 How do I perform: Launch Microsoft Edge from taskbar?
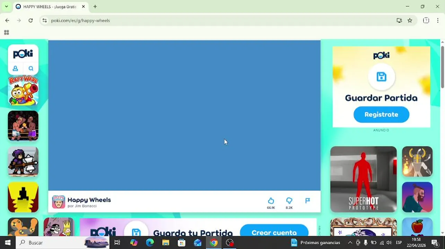point(150,242)
